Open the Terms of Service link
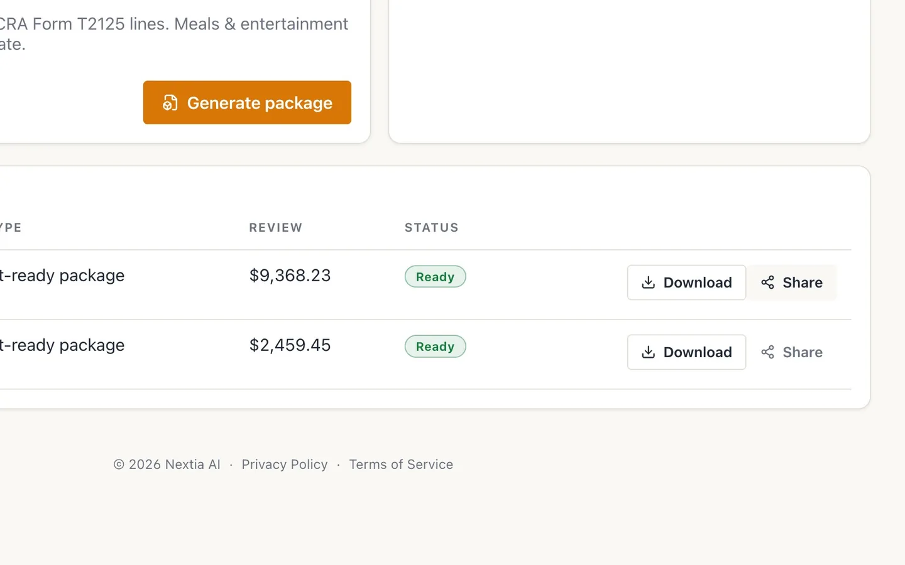 tap(401, 465)
